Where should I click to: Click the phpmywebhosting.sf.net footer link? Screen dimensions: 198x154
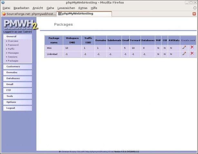click(100, 152)
